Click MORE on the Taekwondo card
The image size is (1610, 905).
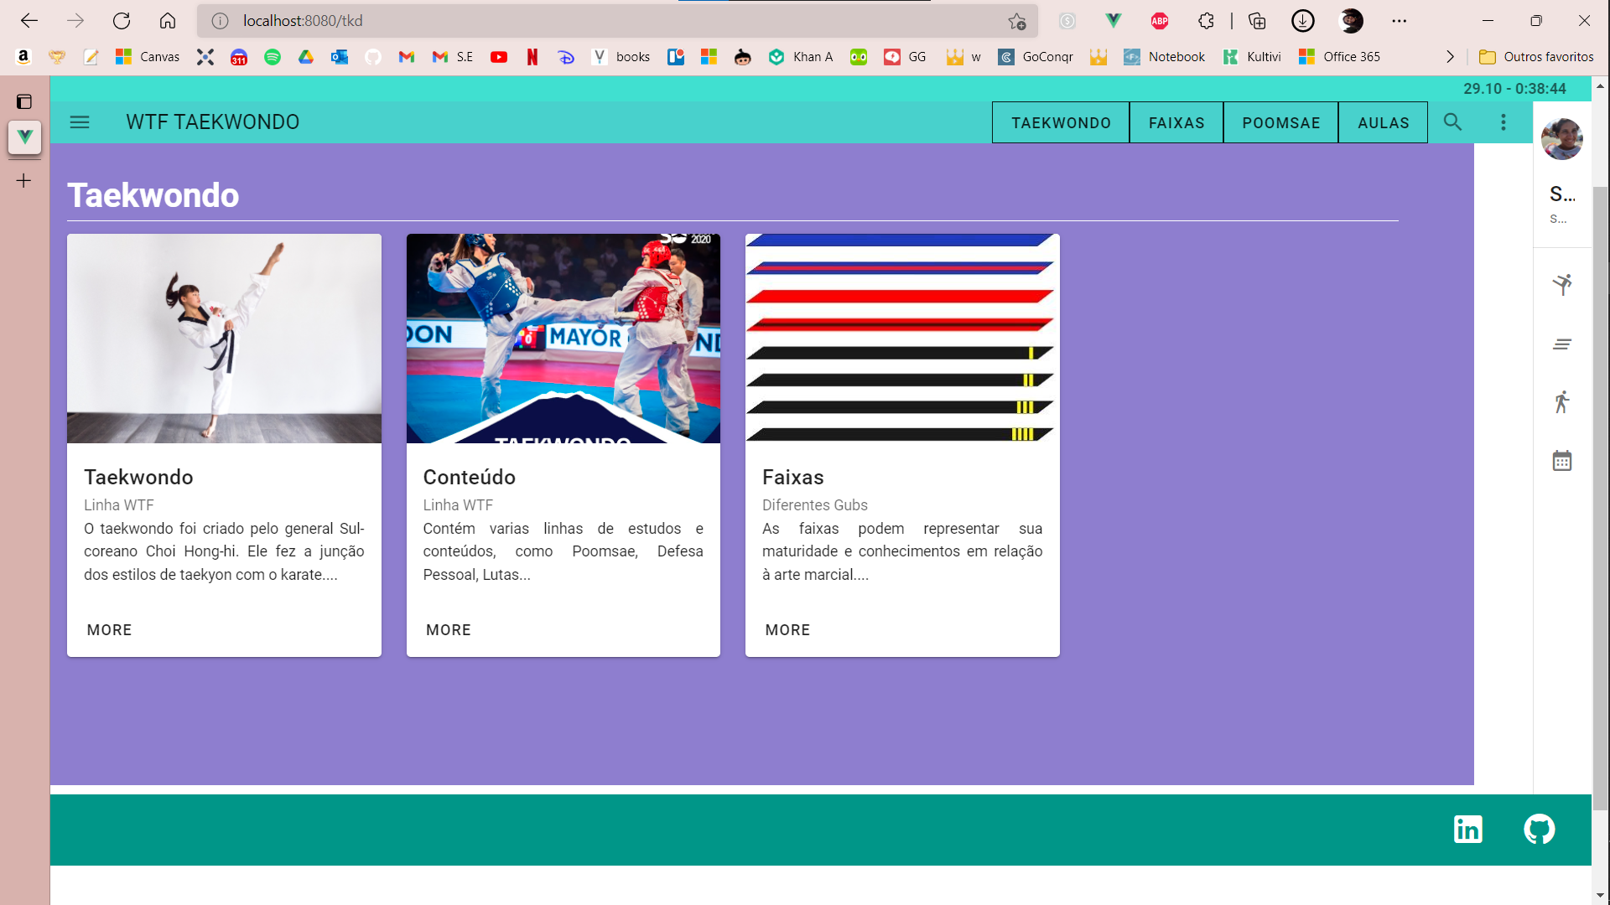pos(109,629)
